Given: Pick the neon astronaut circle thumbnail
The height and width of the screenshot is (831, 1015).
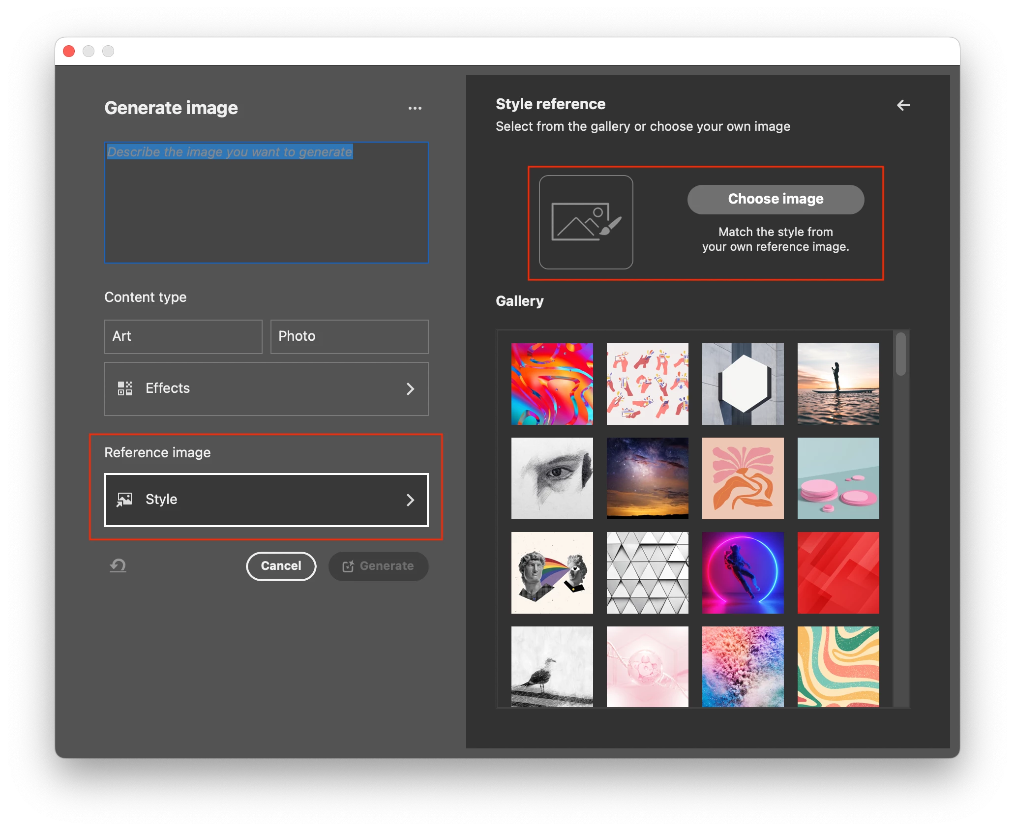Looking at the screenshot, I should (x=743, y=573).
